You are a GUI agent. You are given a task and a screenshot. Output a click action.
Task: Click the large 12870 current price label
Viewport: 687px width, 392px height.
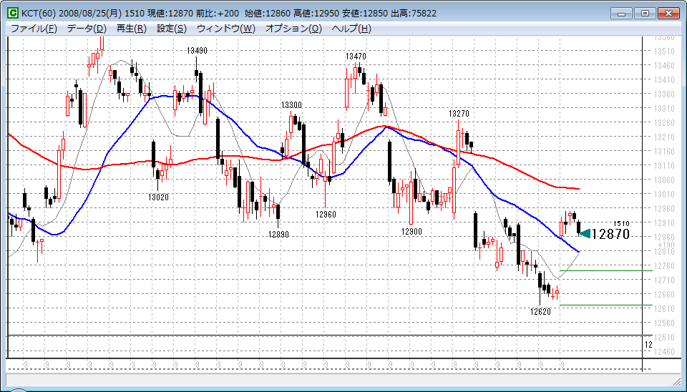tap(610, 234)
